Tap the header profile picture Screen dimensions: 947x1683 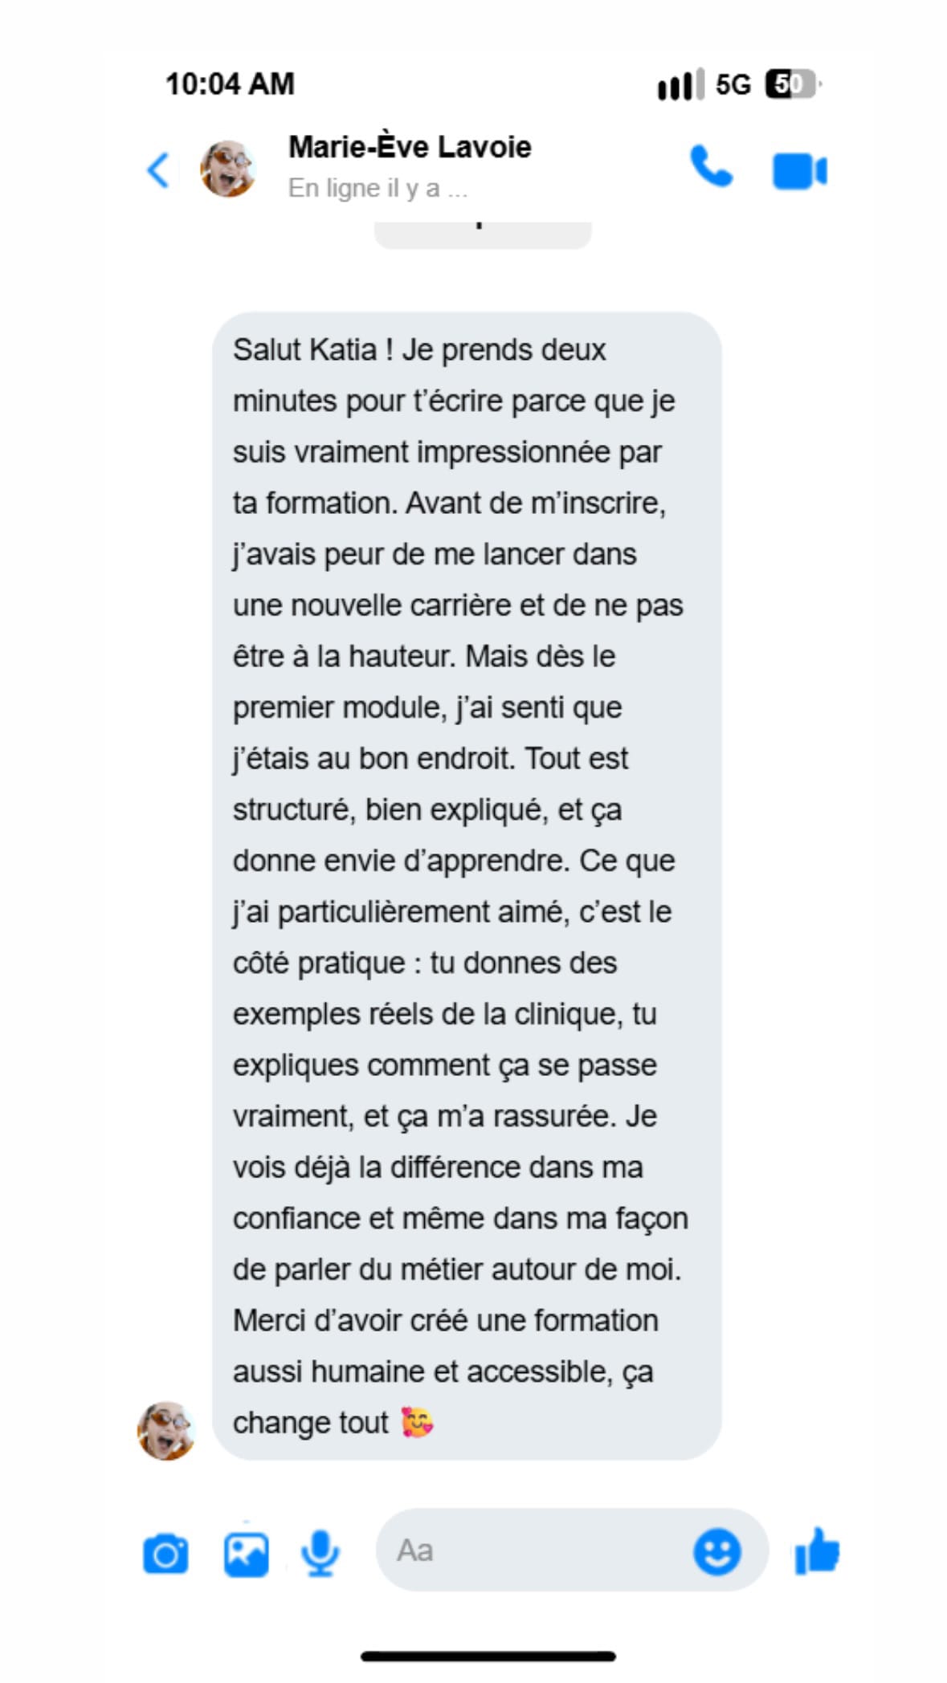coord(228,169)
